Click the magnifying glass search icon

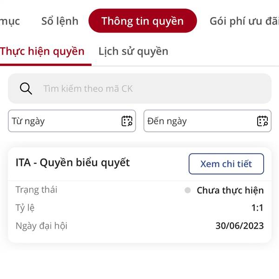point(26,88)
